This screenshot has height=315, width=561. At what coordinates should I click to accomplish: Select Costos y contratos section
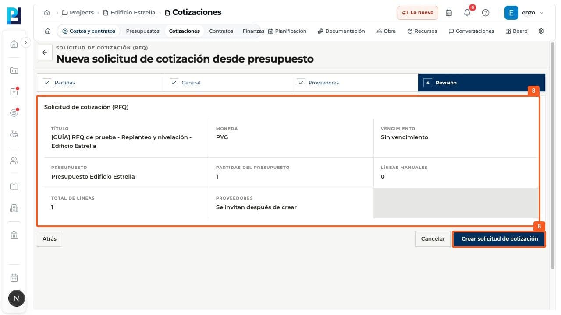pos(89,31)
